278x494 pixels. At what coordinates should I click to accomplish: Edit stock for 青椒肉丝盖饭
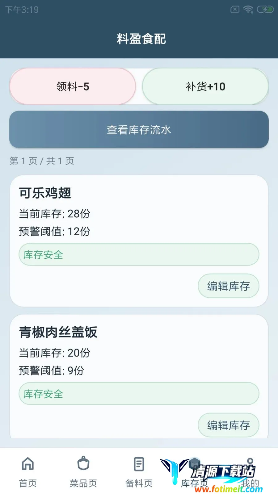[229, 425]
